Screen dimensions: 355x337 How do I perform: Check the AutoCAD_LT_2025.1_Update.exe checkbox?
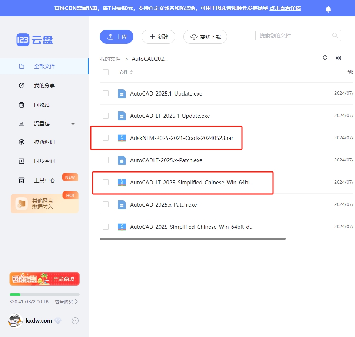[106, 116]
